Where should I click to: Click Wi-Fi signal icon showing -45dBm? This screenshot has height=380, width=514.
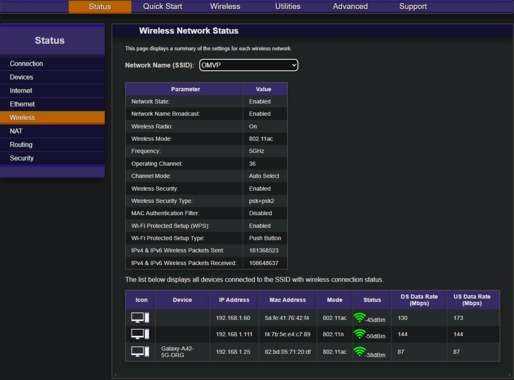pos(359,317)
